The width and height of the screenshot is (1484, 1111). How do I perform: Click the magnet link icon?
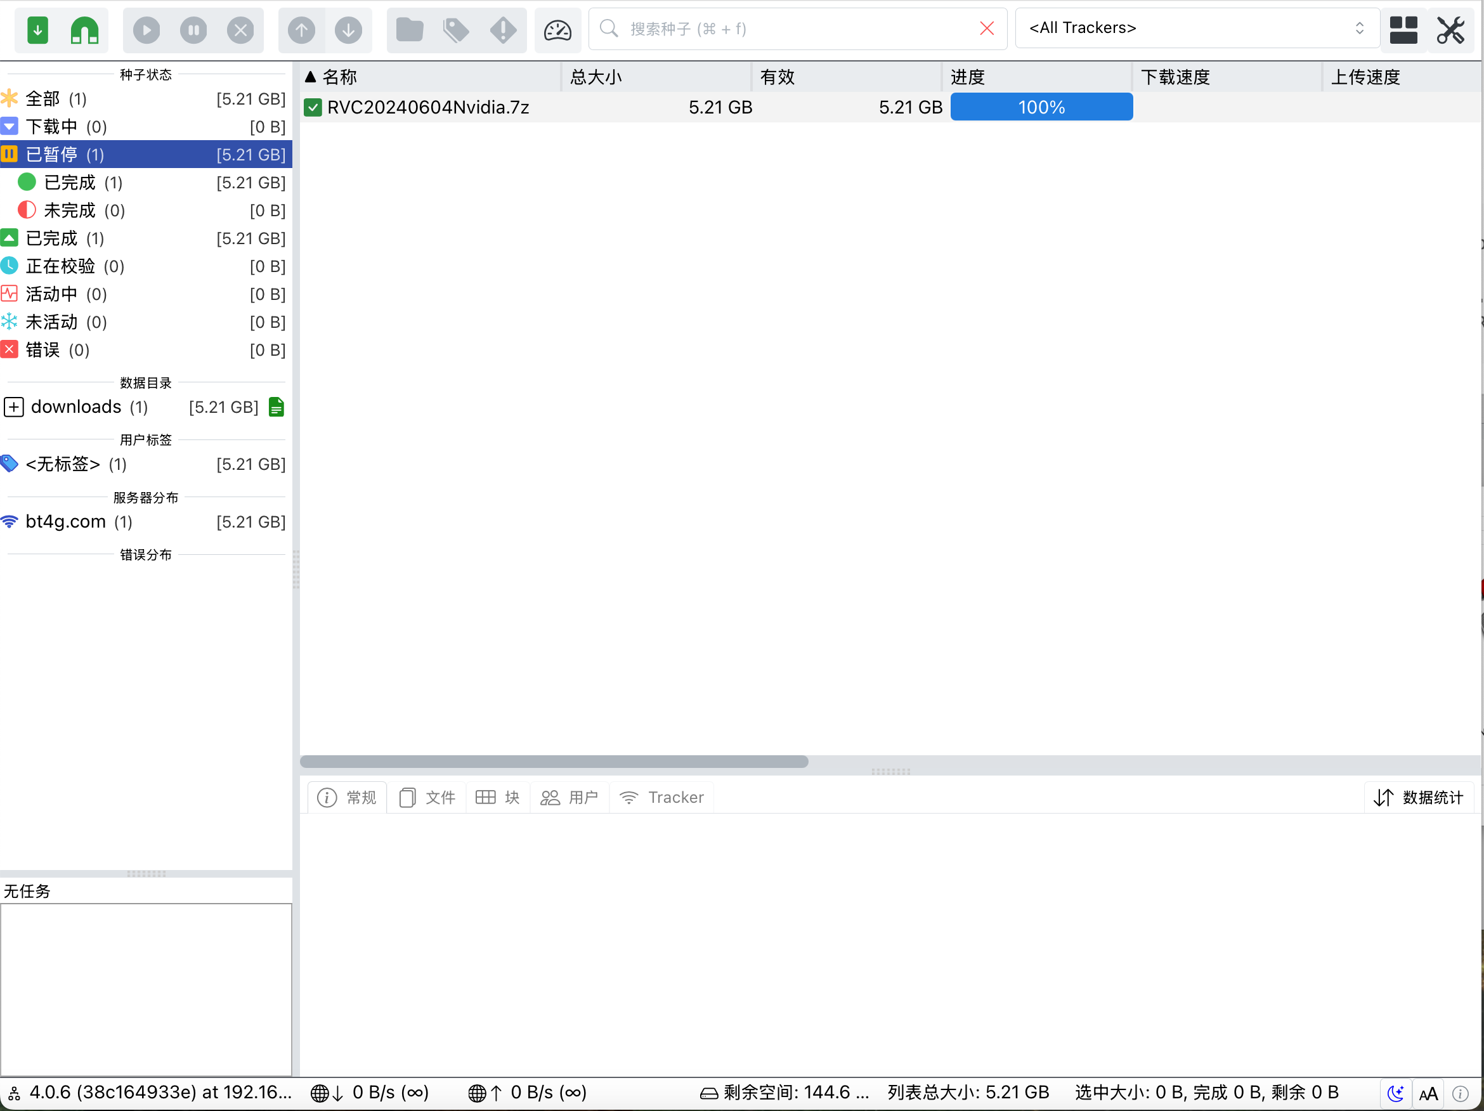pos(84,30)
